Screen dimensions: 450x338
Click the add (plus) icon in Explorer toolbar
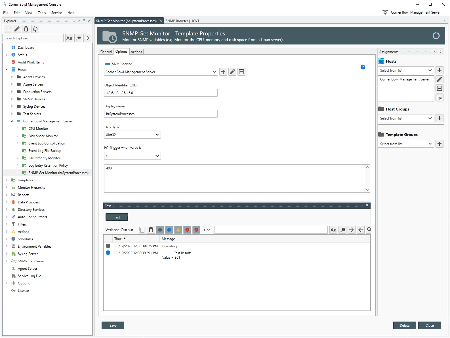click(8, 29)
